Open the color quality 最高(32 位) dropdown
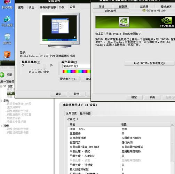 tap(76, 66)
